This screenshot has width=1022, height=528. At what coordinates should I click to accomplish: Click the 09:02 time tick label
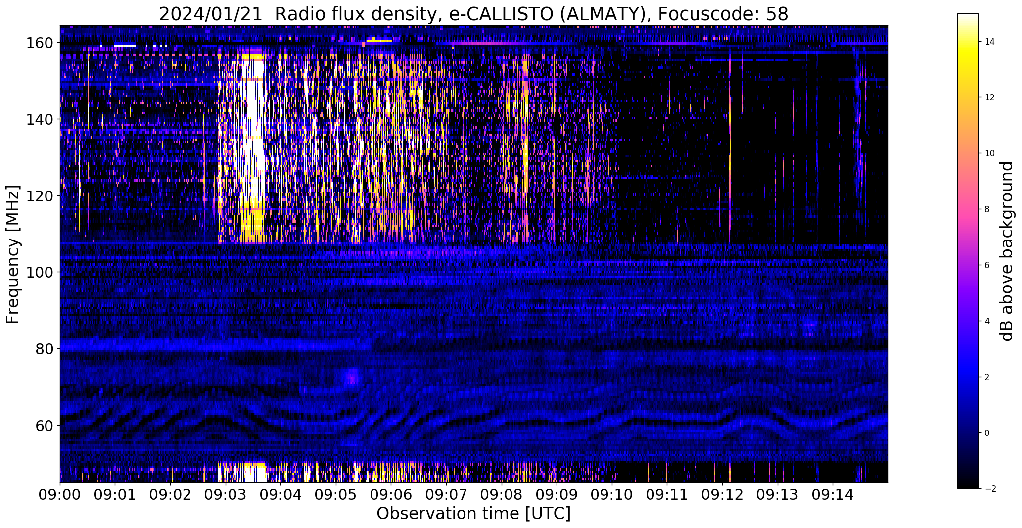click(171, 495)
